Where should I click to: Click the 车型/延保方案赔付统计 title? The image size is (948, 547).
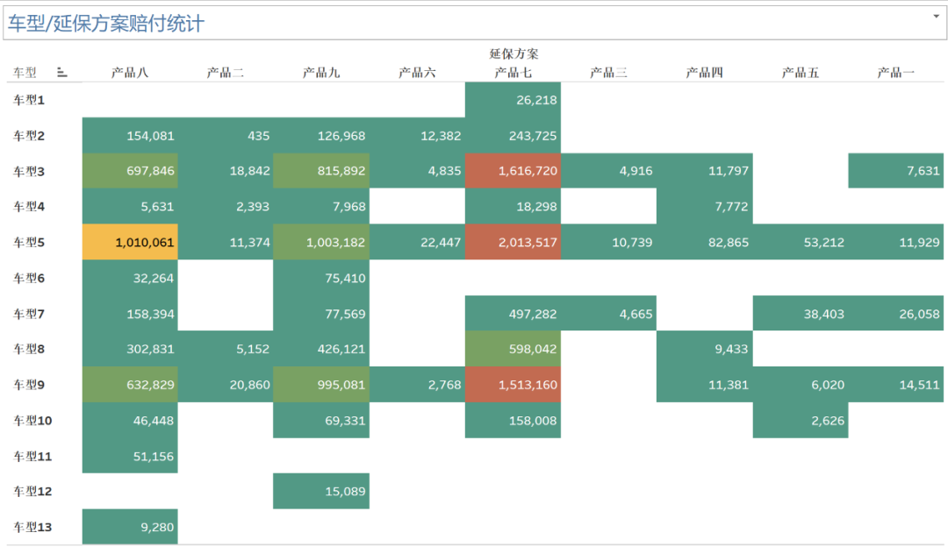(106, 24)
